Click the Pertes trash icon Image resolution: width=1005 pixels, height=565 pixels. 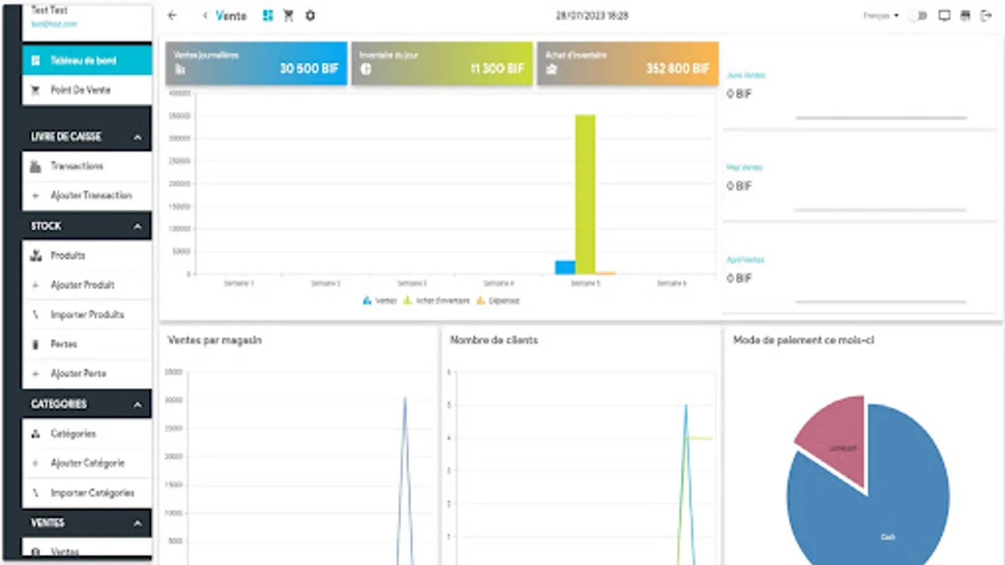pos(36,344)
